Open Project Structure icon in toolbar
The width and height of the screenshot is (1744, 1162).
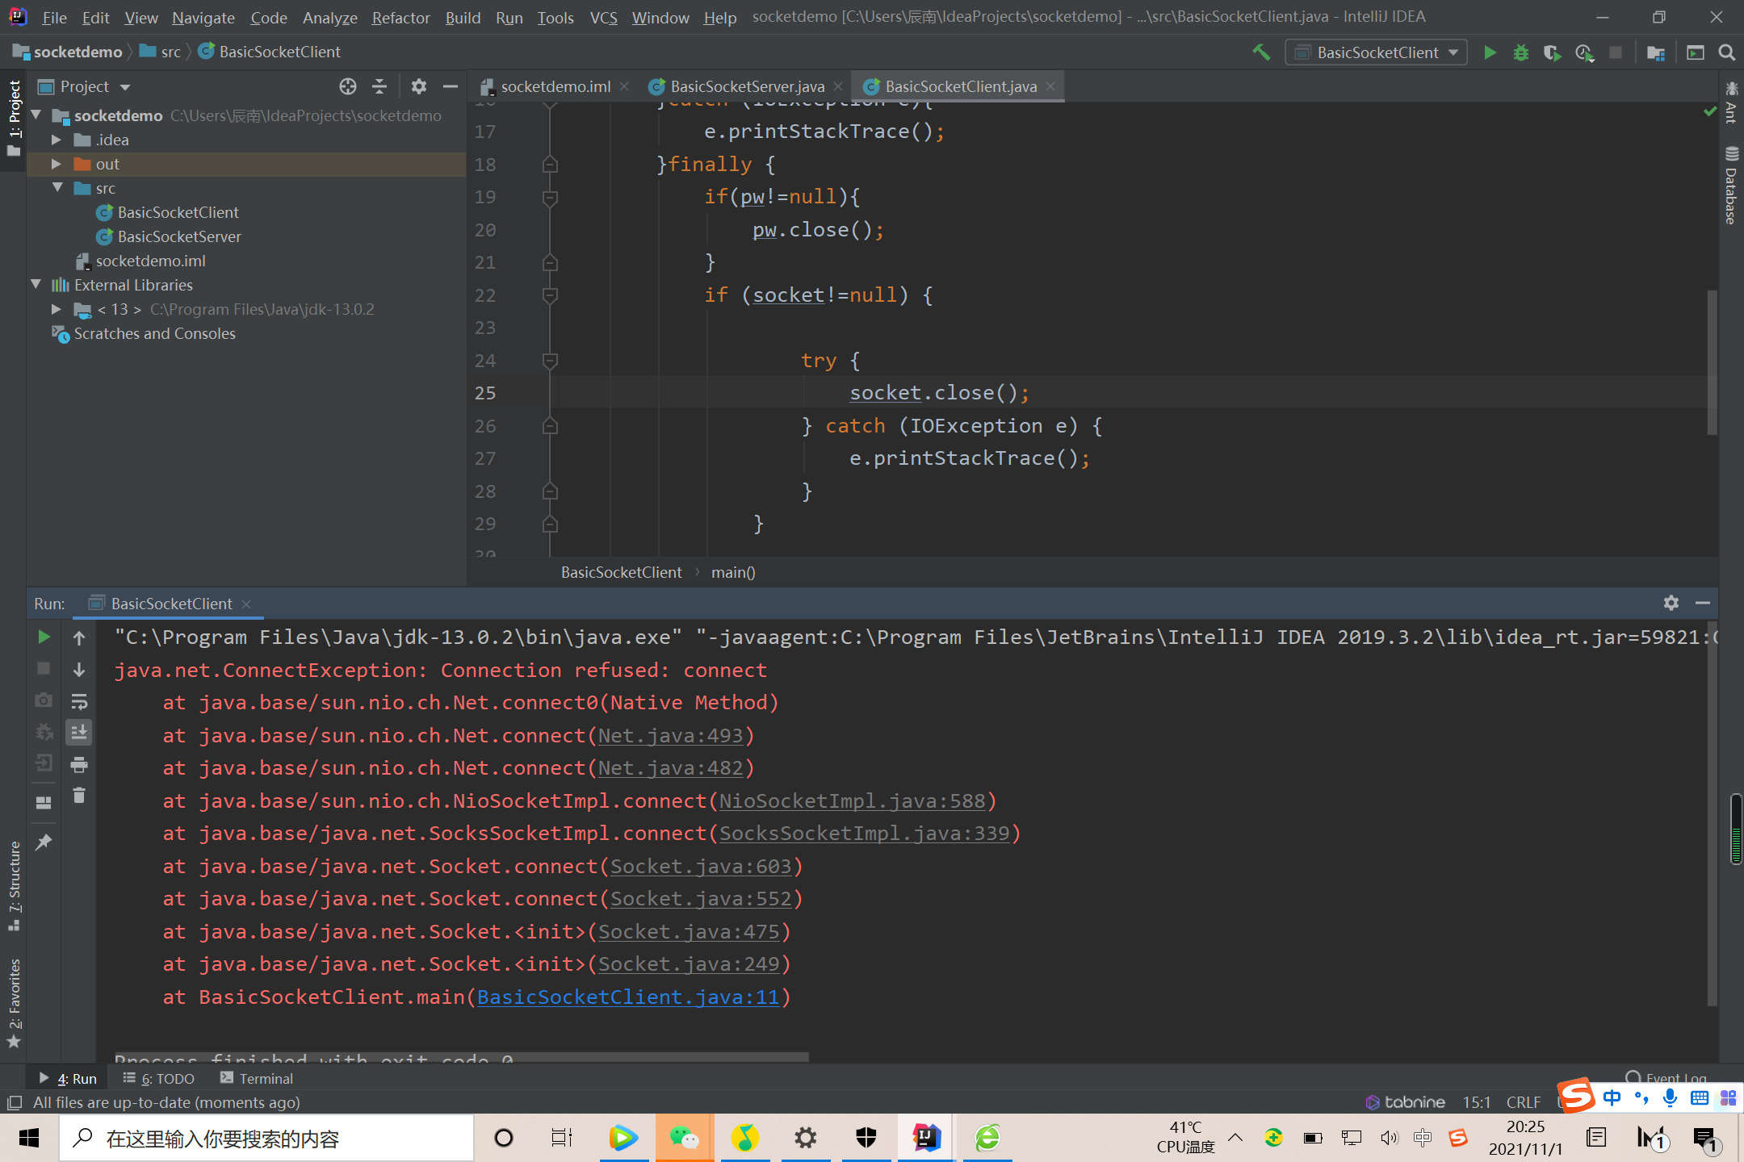[1656, 52]
